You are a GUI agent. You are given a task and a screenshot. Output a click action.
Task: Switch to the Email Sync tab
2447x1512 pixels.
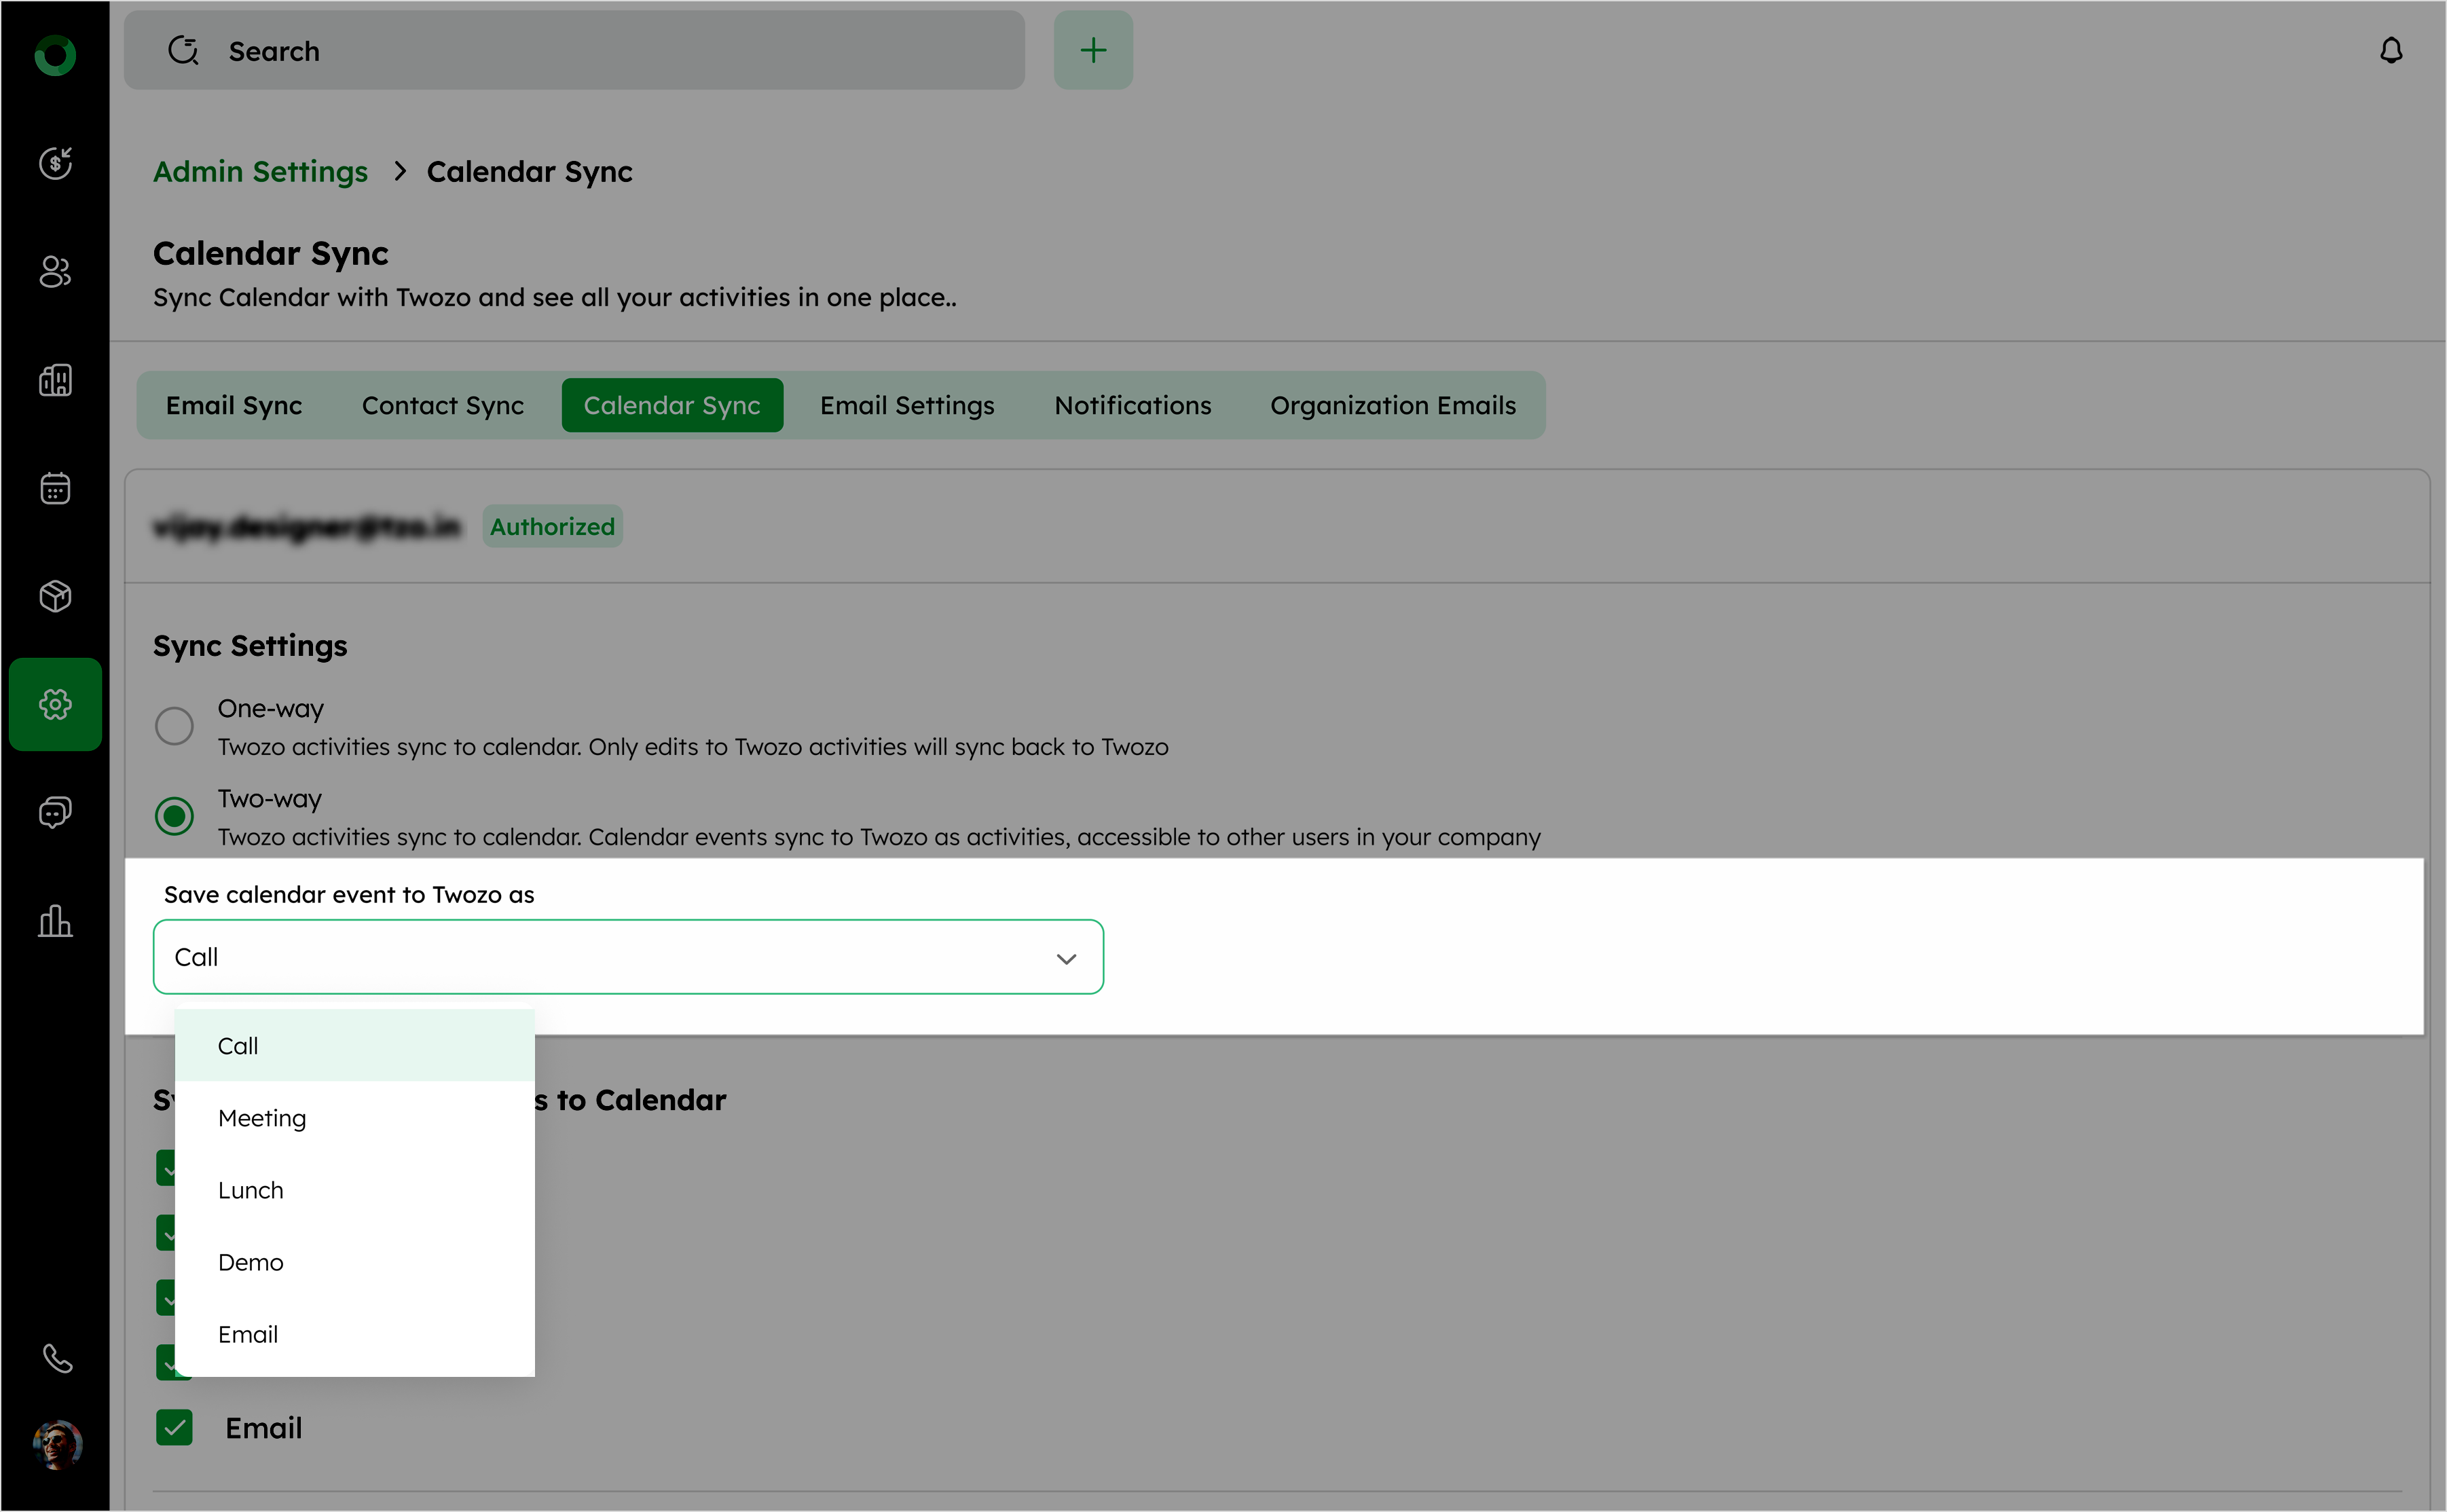234,405
